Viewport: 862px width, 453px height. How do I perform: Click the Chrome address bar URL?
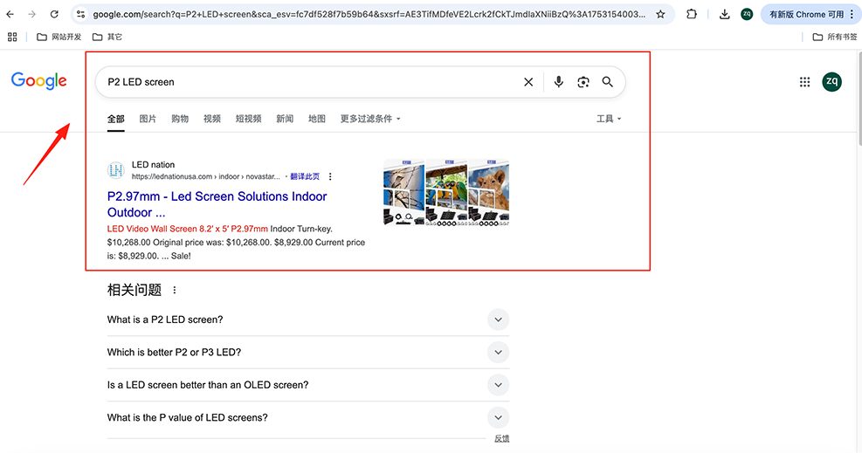pyautogui.click(x=369, y=14)
